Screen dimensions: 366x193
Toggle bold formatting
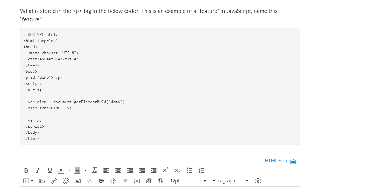[x=26, y=170]
